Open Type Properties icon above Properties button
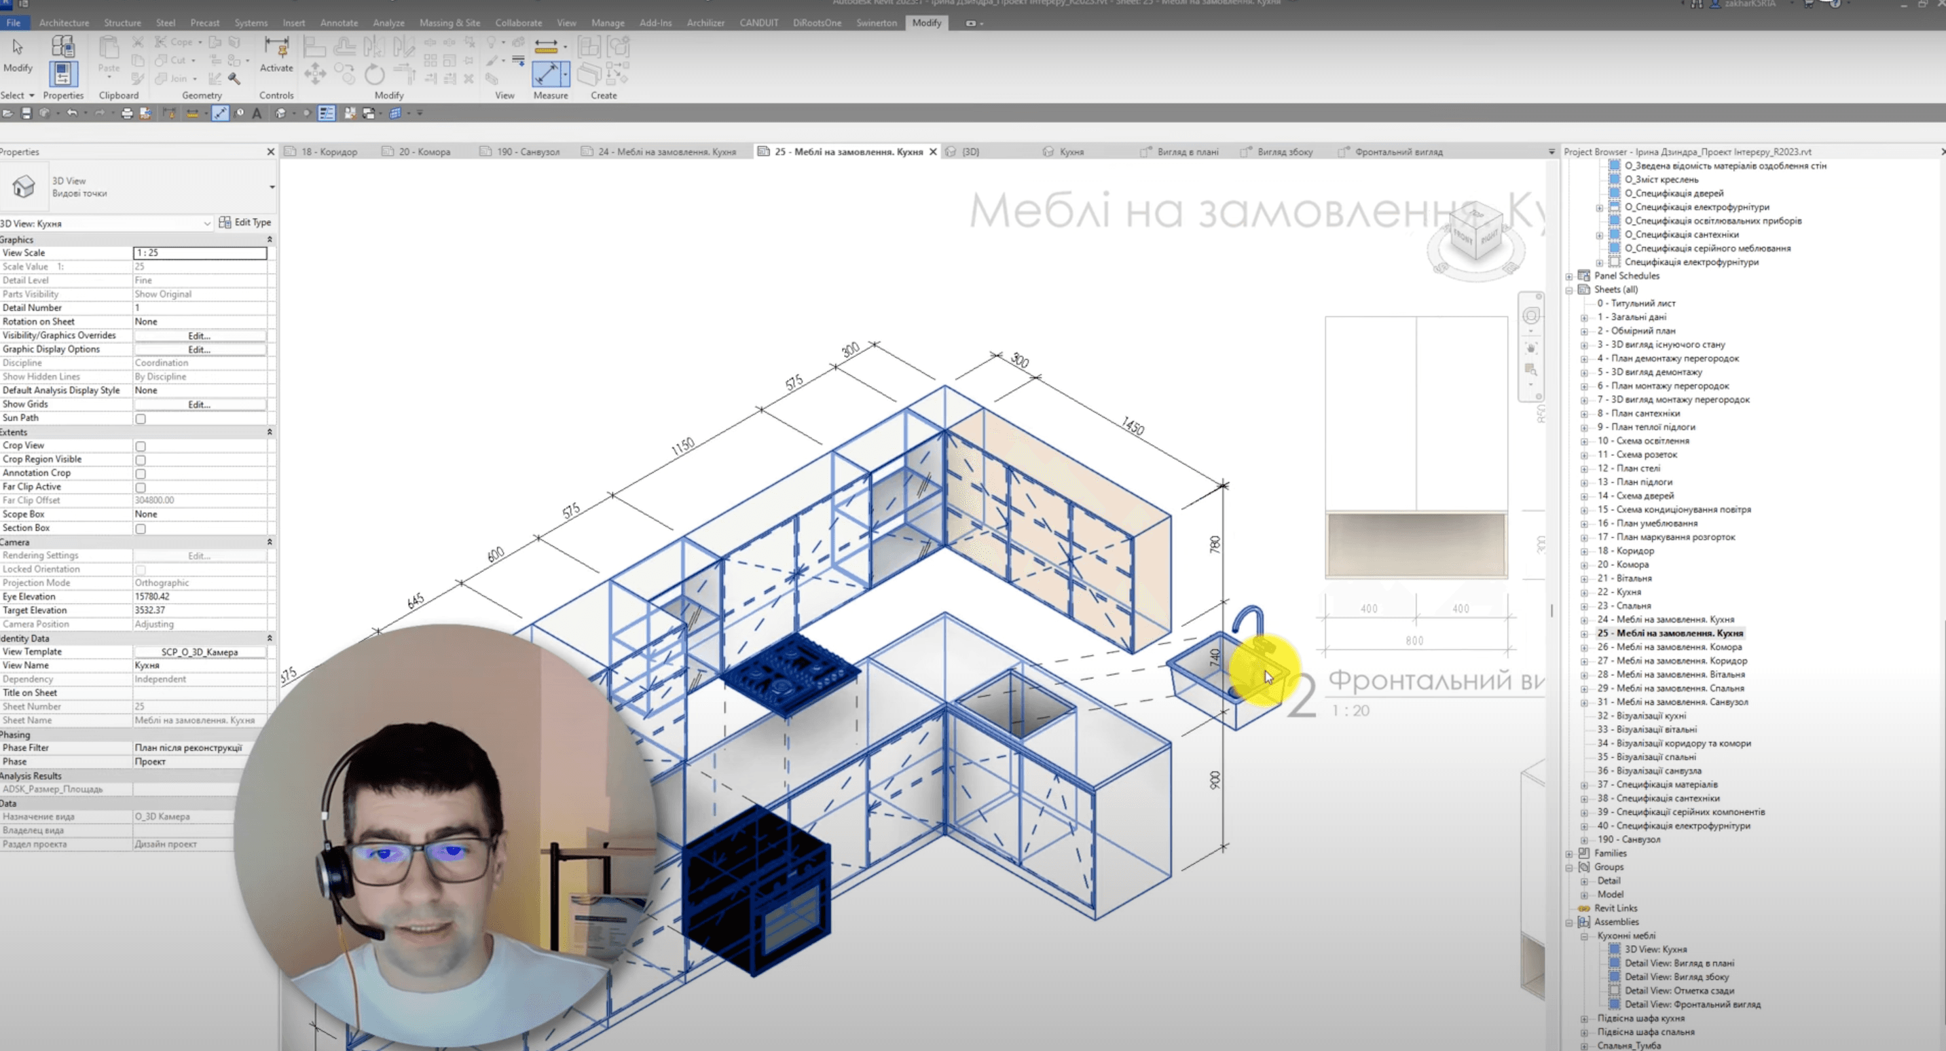The width and height of the screenshot is (1946, 1051). 62,47
